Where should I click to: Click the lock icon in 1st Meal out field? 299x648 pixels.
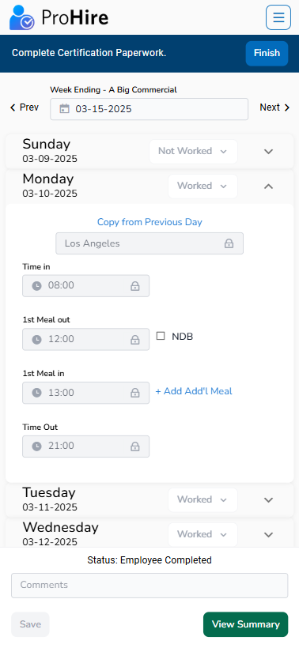134,339
